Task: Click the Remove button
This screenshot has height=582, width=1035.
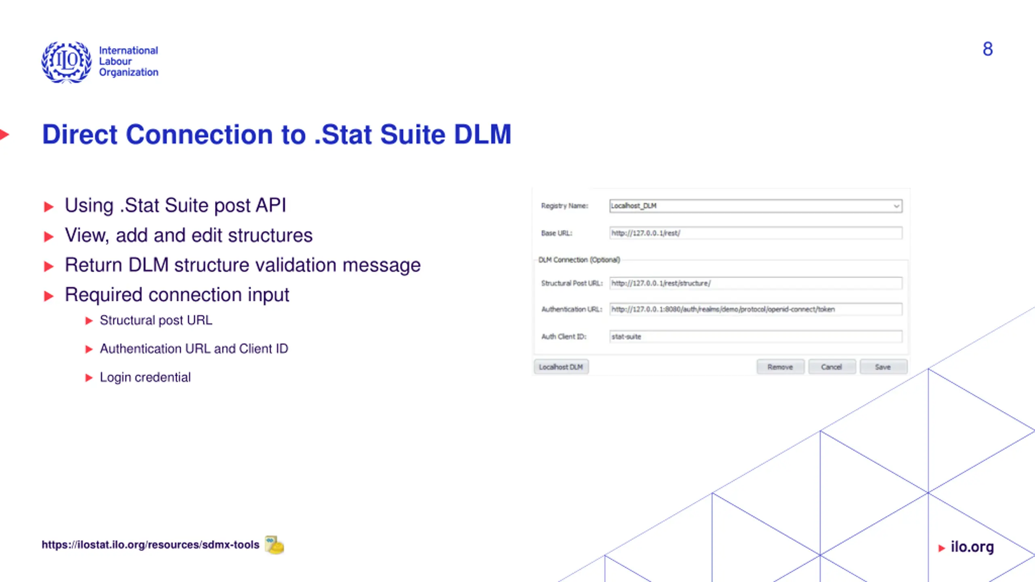Action: (x=780, y=367)
